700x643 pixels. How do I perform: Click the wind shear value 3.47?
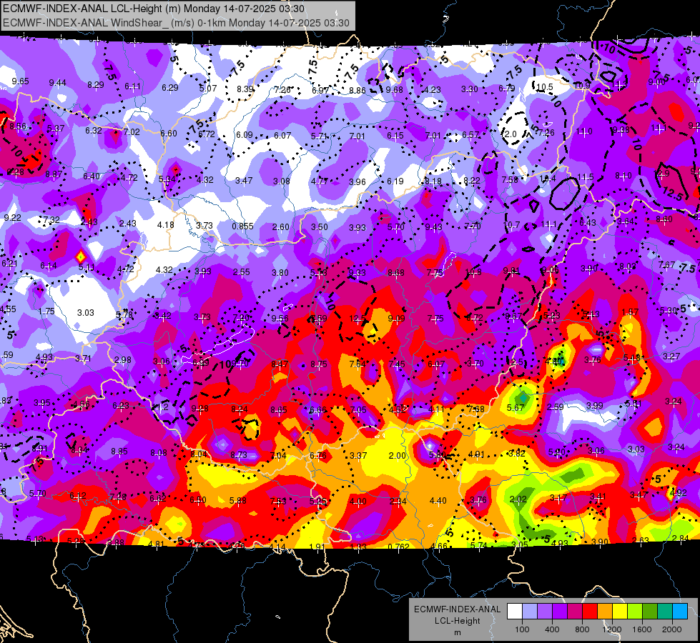(244, 180)
